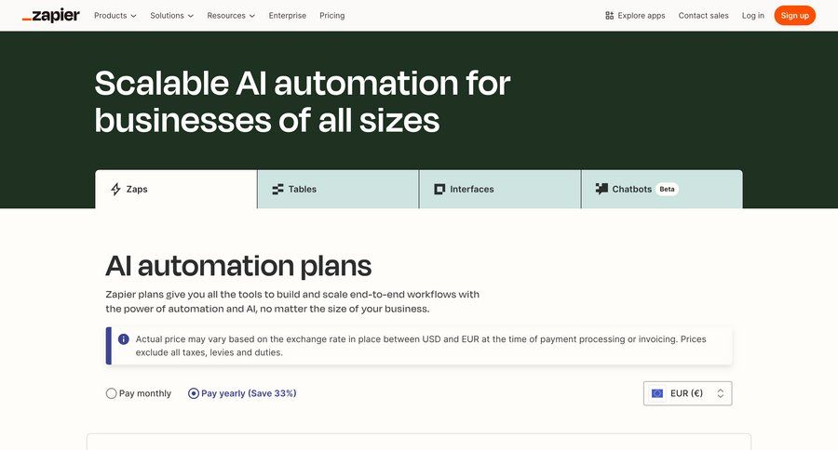Click the orange Sign up button

(x=795, y=16)
